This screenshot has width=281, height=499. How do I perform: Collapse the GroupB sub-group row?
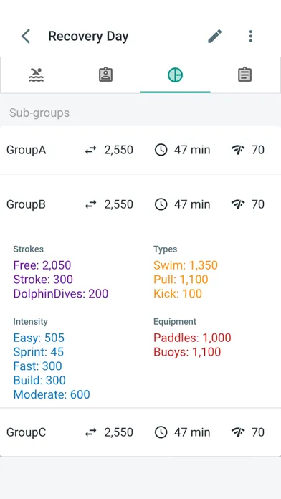[x=140, y=204]
